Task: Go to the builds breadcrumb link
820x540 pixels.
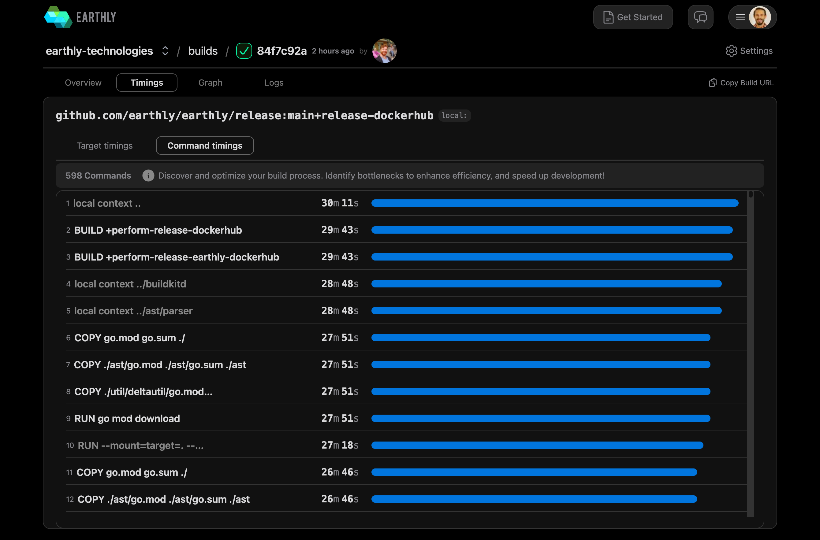Action: click(203, 51)
